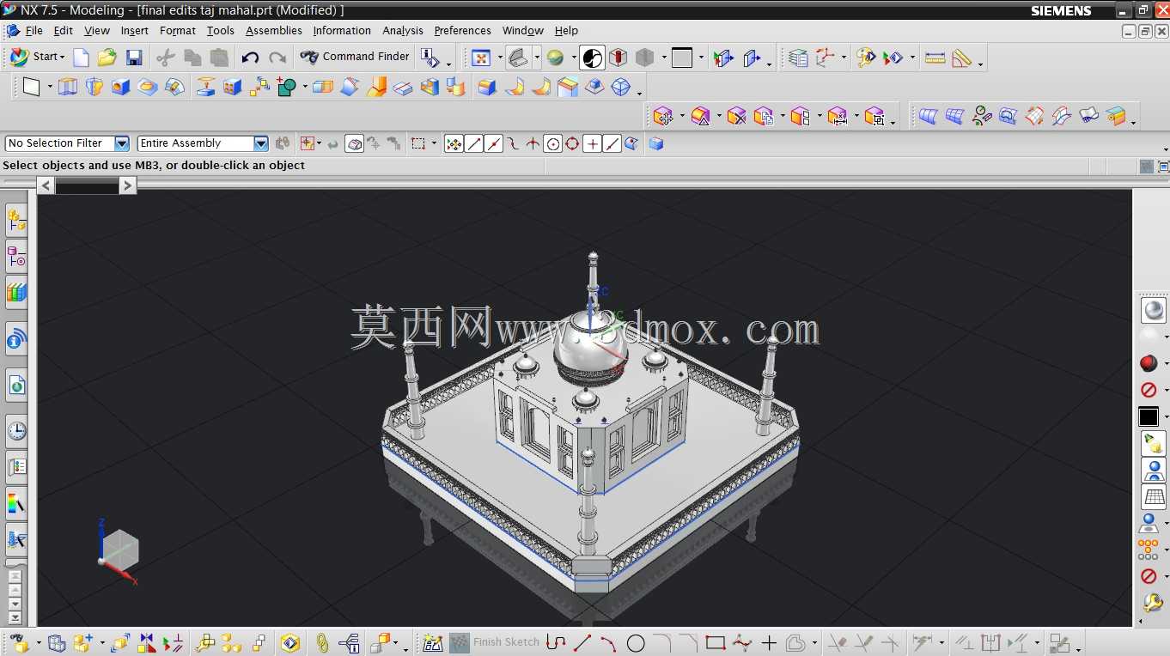The image size is (1170, 656).
Task: Click the Line sketch tool in bottom toolbar
Action: click(x=582, y=642)
